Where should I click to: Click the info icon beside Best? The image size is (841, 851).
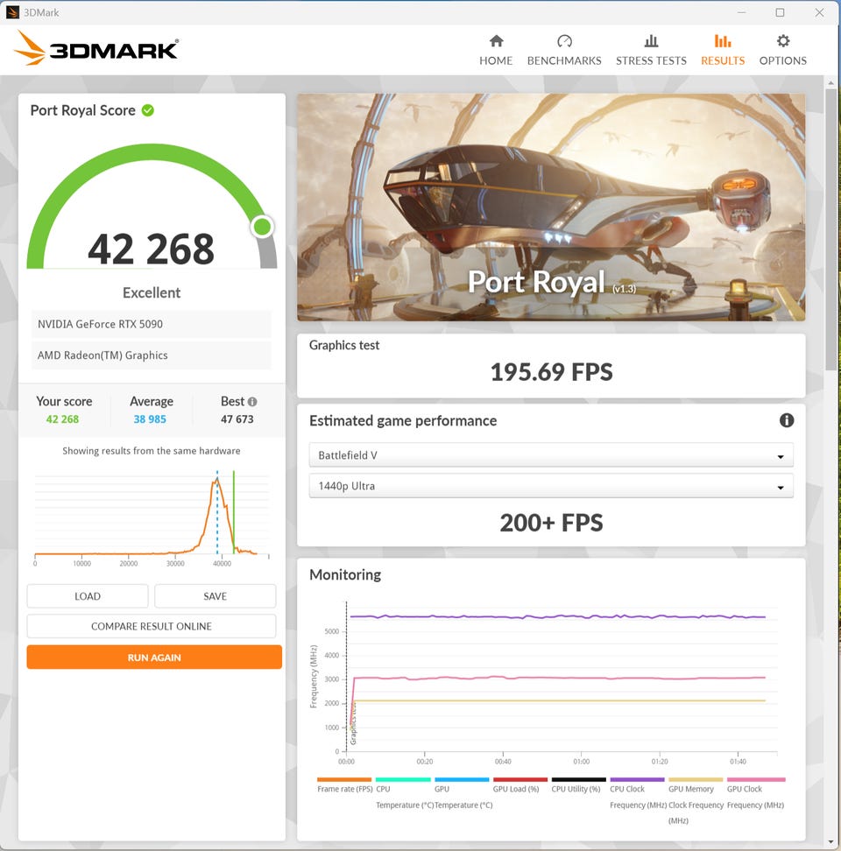pos(252,402)
